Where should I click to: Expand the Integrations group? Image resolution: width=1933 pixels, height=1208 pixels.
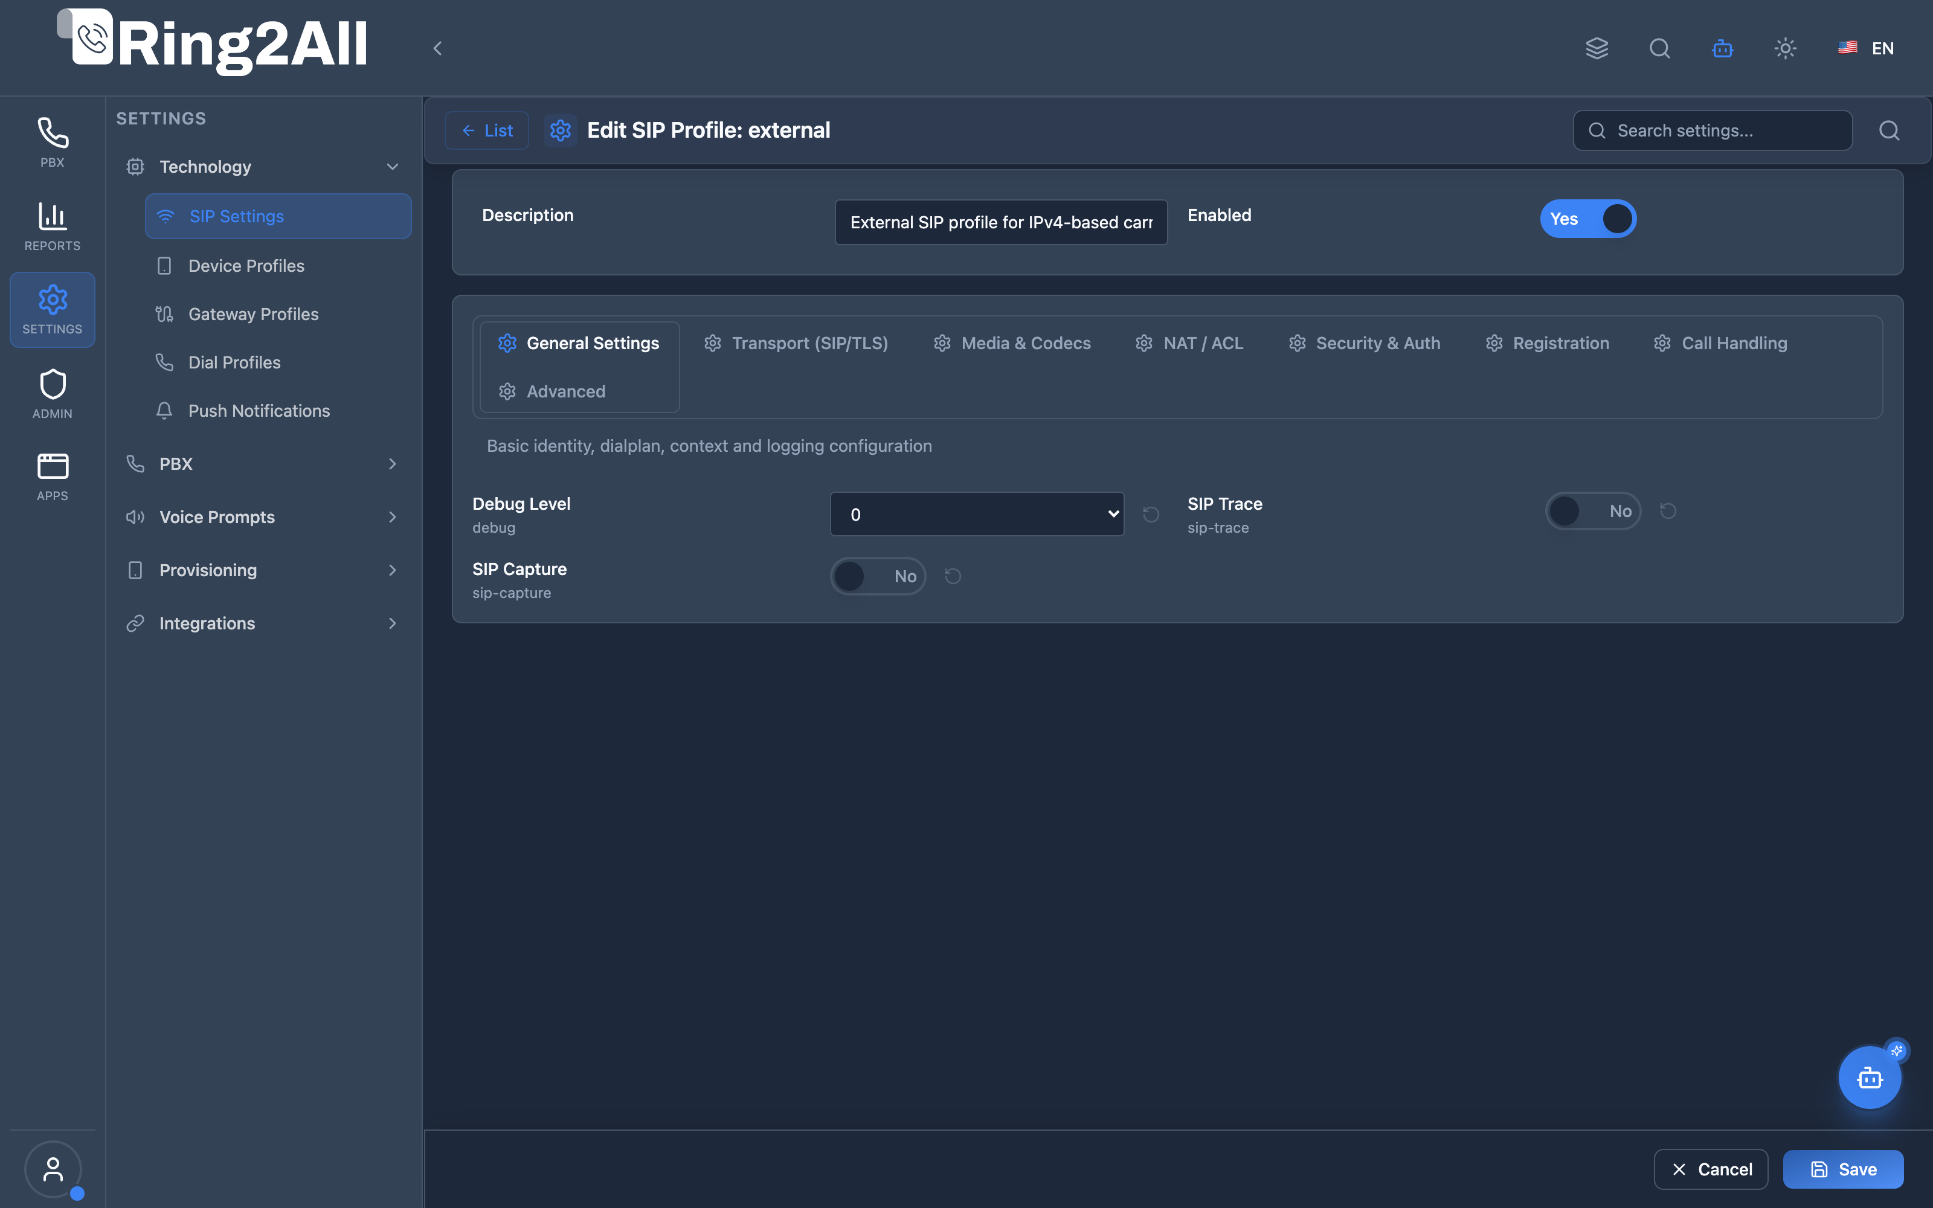[x=263, y=624]
